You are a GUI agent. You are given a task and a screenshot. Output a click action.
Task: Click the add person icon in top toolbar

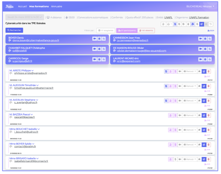(163, 24)
